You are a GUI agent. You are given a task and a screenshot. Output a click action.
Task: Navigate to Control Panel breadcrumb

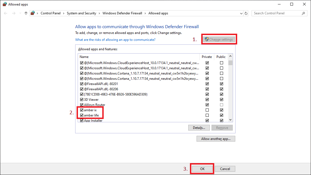(x=51, y=13)
